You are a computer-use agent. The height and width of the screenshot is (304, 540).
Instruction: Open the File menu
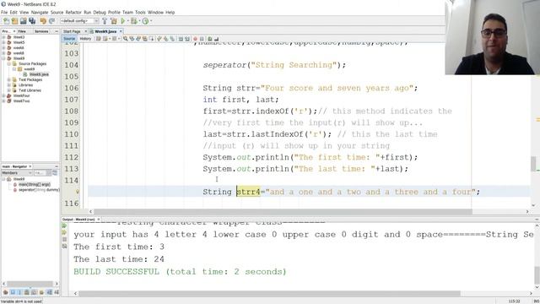coord(4,13)
